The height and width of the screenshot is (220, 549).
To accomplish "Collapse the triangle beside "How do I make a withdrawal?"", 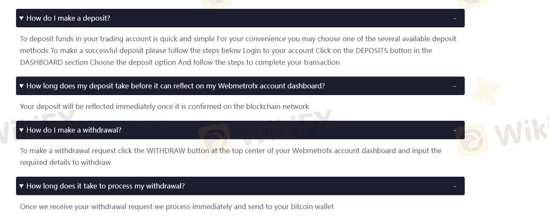I will click(x=21, y=130).
